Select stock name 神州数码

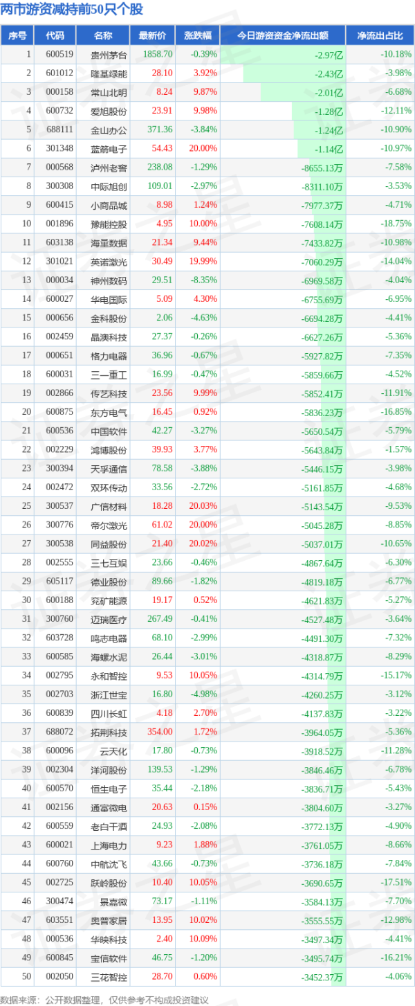coord(109,280)
